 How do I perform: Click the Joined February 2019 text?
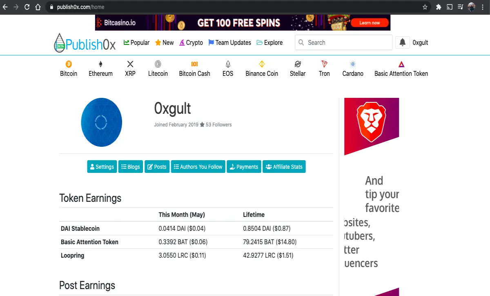[176, 125]
